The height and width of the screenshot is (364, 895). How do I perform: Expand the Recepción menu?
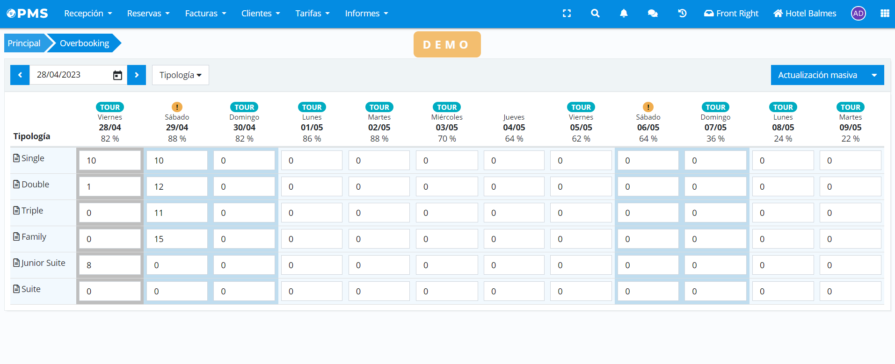[x=88, y=14]
